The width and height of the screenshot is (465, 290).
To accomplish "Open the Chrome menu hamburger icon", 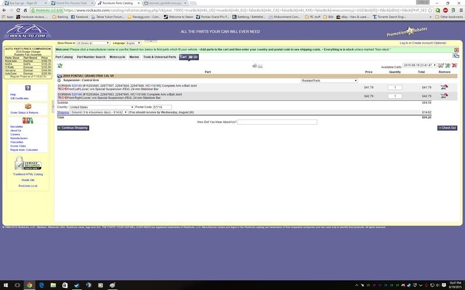I will pyautogui.click(x=460, y=10).
